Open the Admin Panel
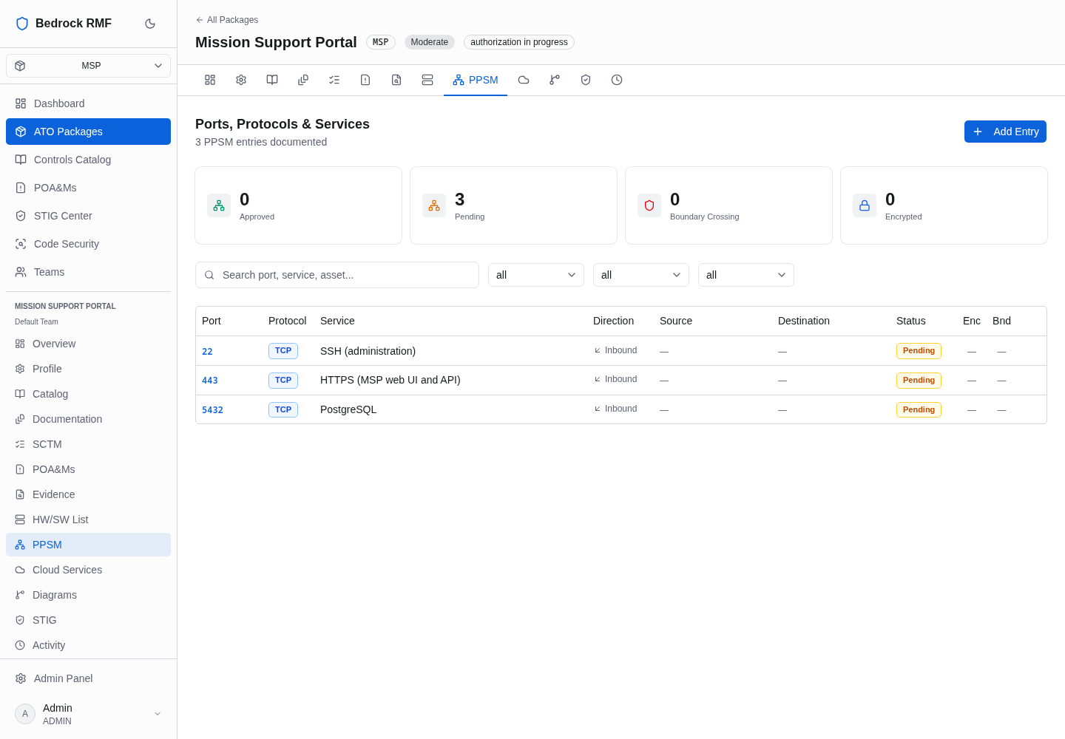1065x739 pixels. point(89,678)
